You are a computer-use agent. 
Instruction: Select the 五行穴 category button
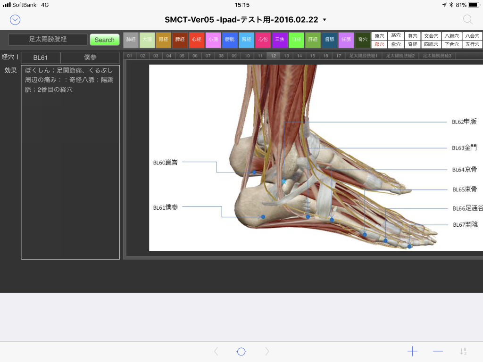coord(472,44)
